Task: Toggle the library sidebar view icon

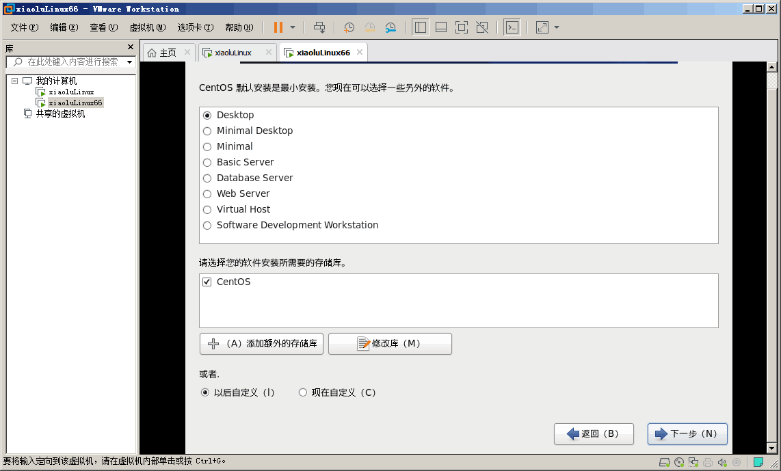Action: pyautogui.click(x=421, y=27)
